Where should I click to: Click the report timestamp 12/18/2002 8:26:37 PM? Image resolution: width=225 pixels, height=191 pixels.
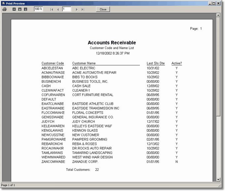coord(112,53)
